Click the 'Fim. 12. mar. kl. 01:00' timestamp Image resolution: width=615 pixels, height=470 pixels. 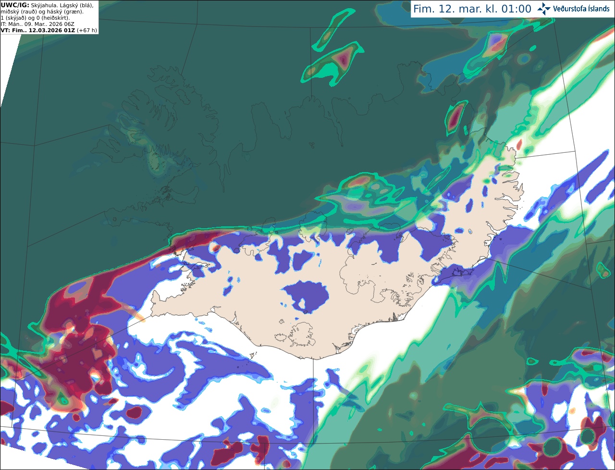[x=472, y=9]
